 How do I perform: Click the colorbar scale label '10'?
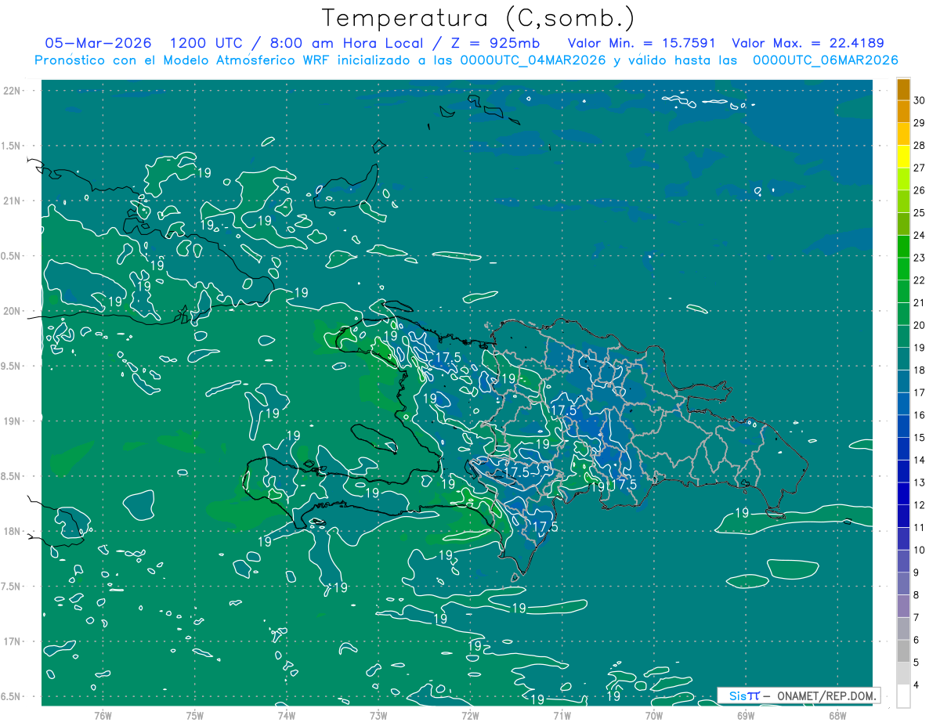point(920,550)
